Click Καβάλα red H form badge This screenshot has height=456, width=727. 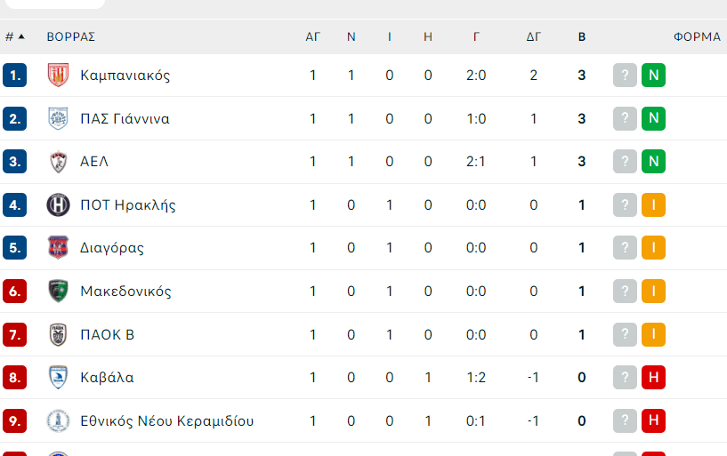(x=653, y=378)
